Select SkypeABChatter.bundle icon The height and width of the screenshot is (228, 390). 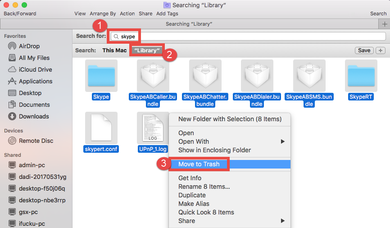(x=205, y=76)
